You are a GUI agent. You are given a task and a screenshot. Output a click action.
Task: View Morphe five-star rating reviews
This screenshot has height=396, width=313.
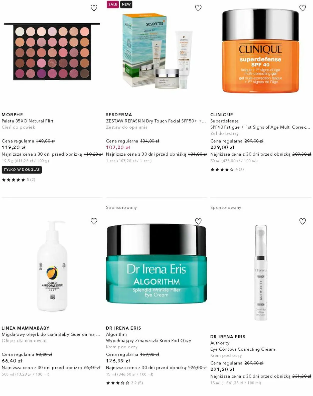pyautogui.click(x=19, y=180)
